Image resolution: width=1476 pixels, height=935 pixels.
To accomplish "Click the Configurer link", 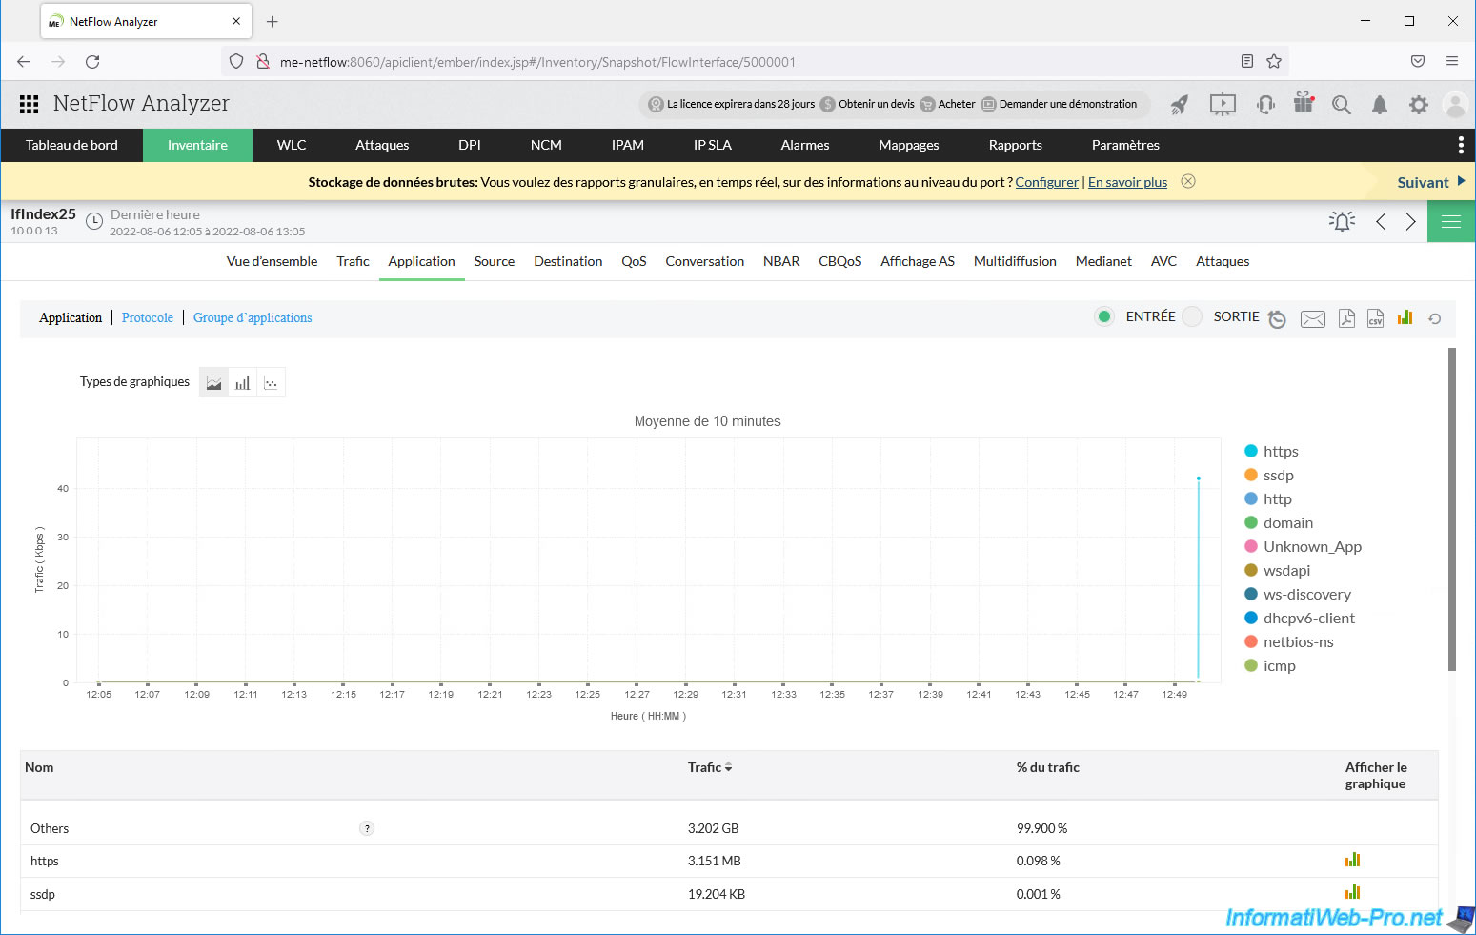I will click(1046, 182).
